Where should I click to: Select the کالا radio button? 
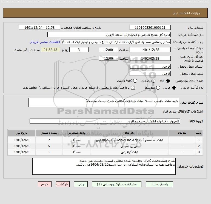[168, 81]
